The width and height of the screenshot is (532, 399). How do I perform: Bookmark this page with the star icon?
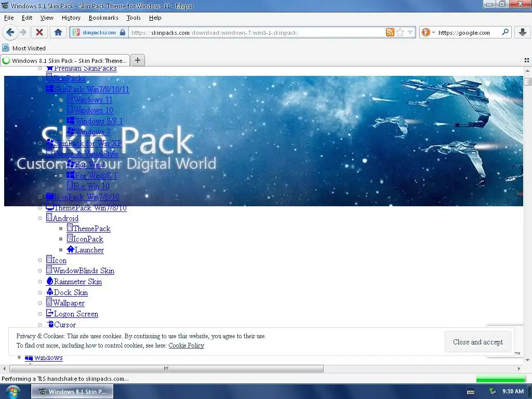tap(400, 33)
